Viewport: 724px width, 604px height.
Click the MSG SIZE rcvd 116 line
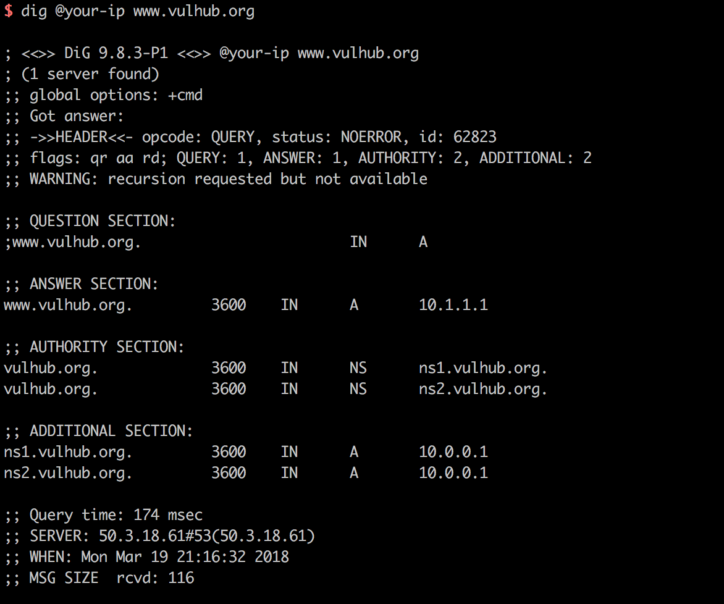click(x=99, y=577)
